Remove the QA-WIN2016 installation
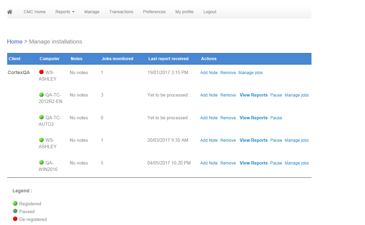Screen dimensions: 365x225 (x=228, y=163)
